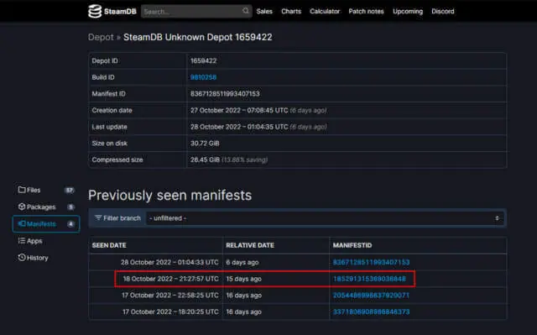
Task: Open the unfiltered branch dropdown
Action: pos(325,218)
